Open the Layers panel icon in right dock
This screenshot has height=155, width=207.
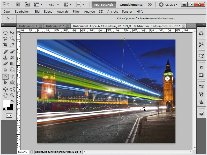201,113
